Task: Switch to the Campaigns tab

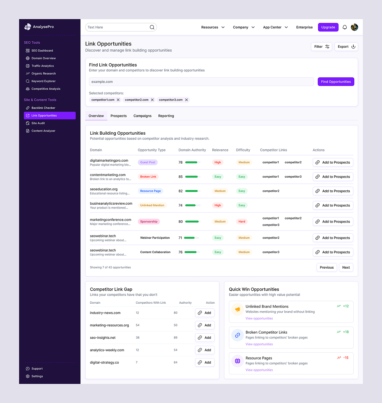Action: [x=142, y=116]
